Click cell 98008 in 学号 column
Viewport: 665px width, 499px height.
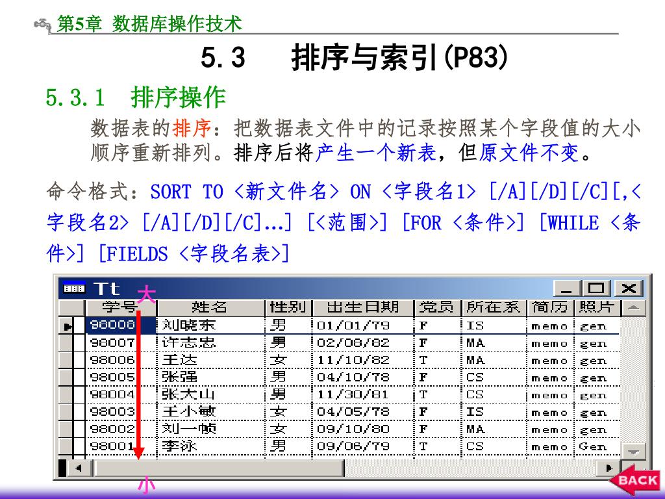121,326
